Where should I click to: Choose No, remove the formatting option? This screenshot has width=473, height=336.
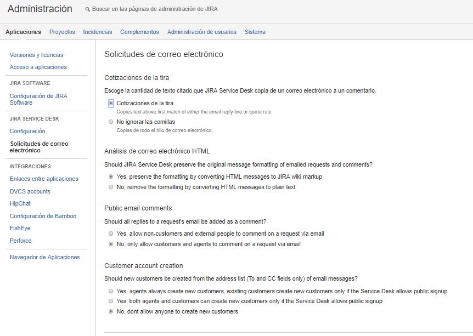point(111,187)
